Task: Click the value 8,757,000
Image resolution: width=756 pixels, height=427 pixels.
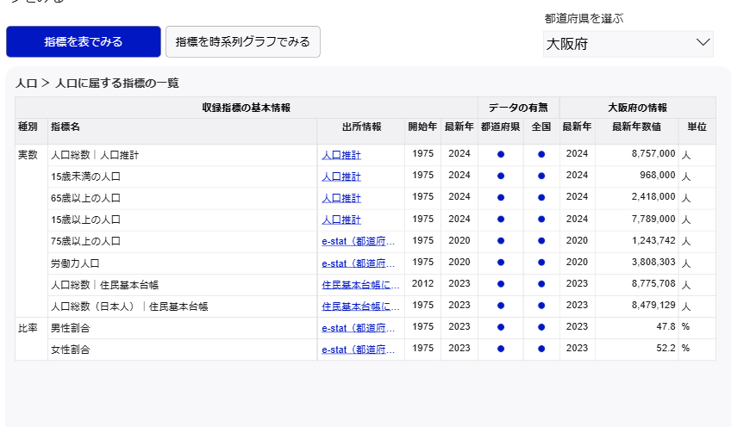Action: coord(653,153)
